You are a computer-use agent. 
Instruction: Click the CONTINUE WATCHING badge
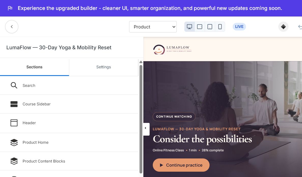coord(174,117)
